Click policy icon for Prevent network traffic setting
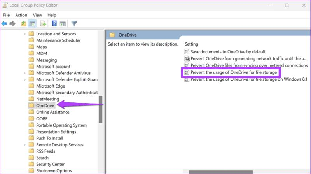Image resolution: width=311 pixels, height=174 pixels. [x=187, y=59]
